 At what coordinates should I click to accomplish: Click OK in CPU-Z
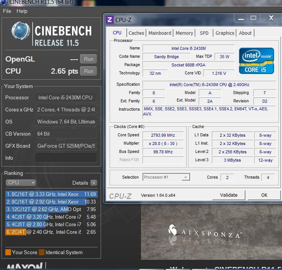pyautogui.click(x=264, y=195)
